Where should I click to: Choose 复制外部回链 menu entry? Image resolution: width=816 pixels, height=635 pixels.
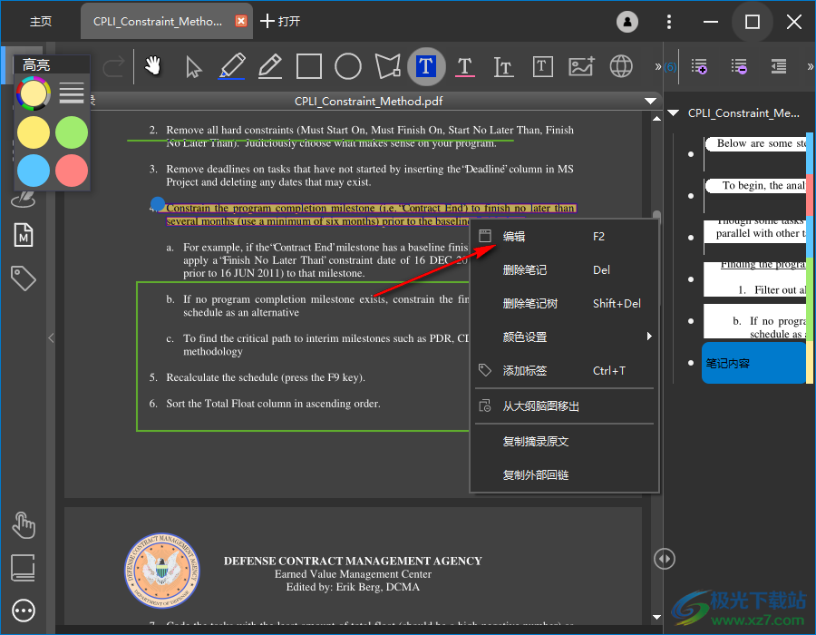click(x=564, y=474)
